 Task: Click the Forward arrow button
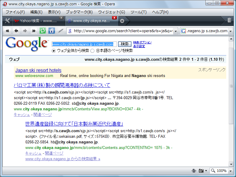(x=25, y=31)
